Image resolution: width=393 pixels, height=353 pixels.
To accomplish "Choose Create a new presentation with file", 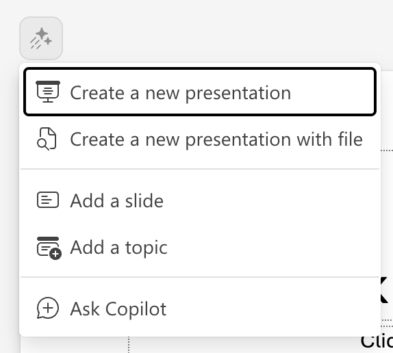I will (x=200, y=139).
